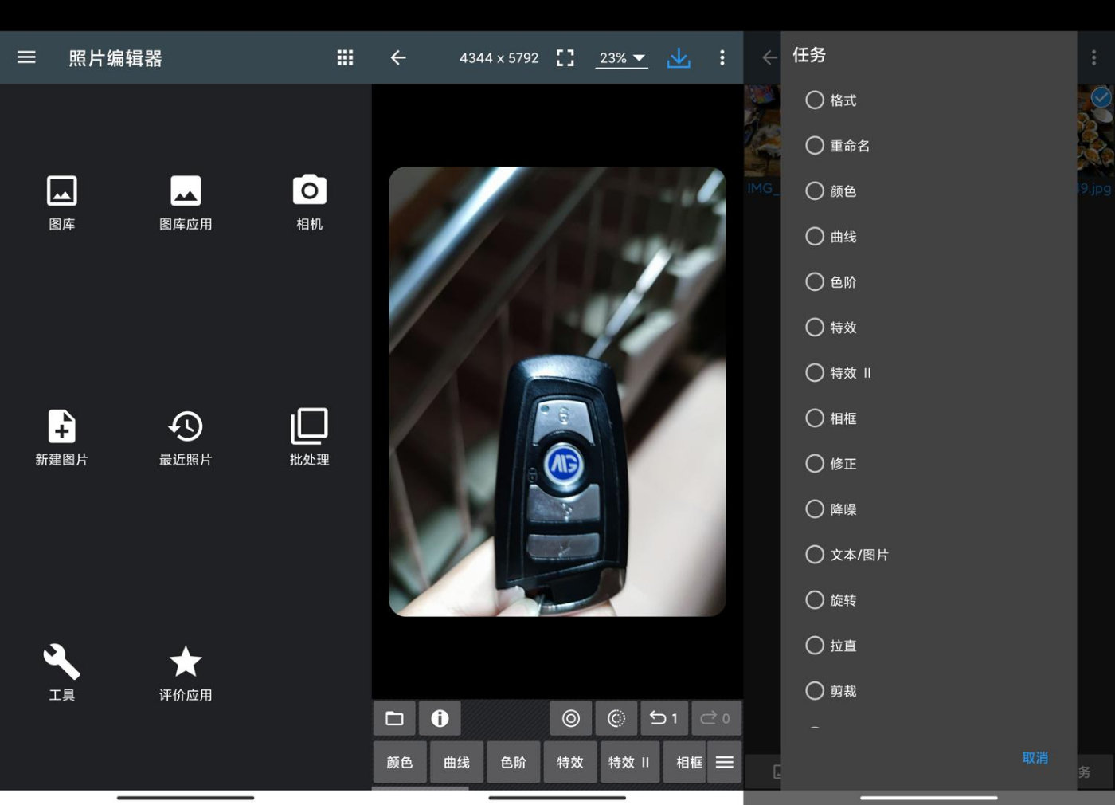1115x805 pixels.
Task: Open the Gallery Apps (图库应用) icon
Action: coord(186,202)
